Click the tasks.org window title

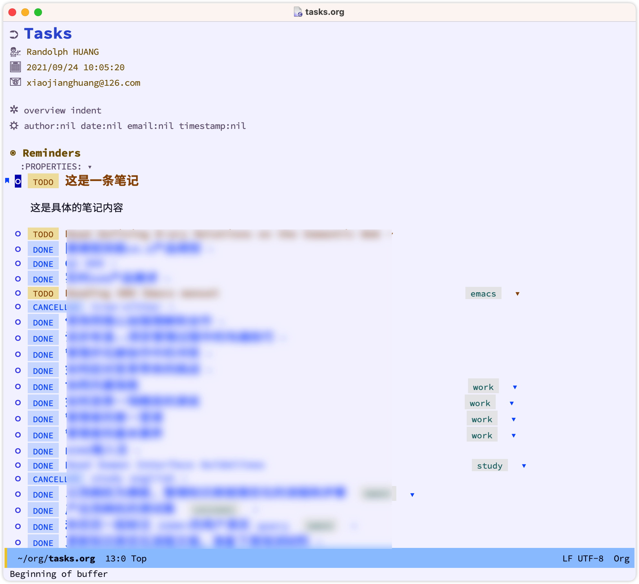coord(325,12)
